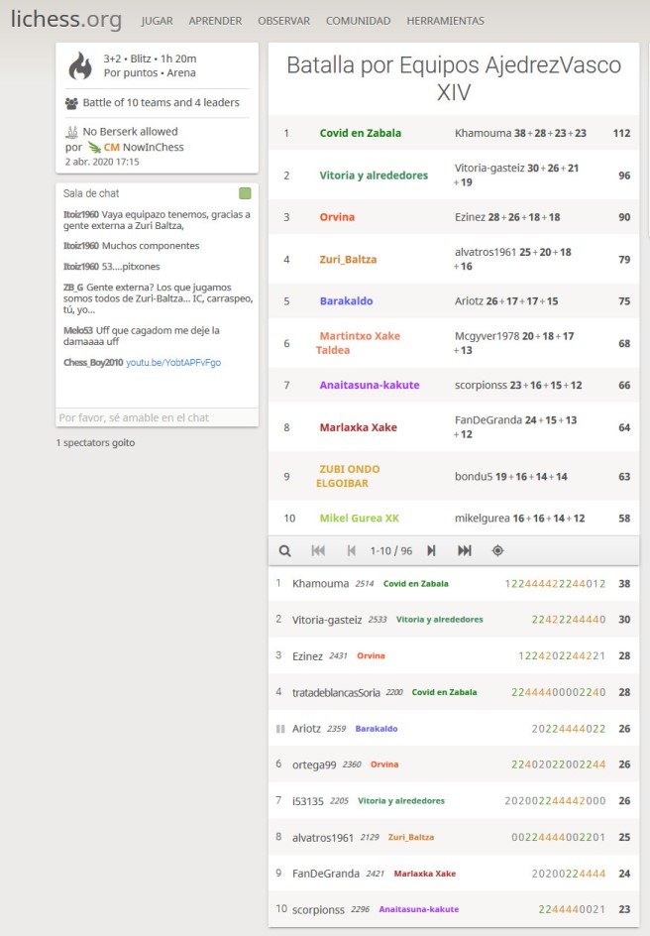Select player Khamouma row in ranking
The height and width of the screenshot is (936, 650).
(453, 584)
